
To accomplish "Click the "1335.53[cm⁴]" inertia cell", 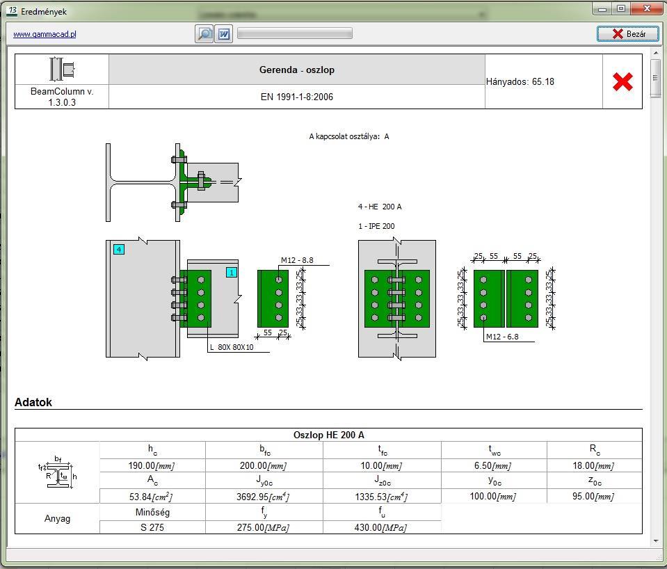I will point(381,496).
